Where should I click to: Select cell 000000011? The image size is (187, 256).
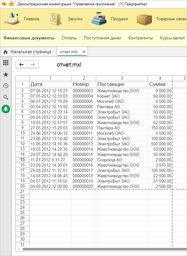point(84,133)
